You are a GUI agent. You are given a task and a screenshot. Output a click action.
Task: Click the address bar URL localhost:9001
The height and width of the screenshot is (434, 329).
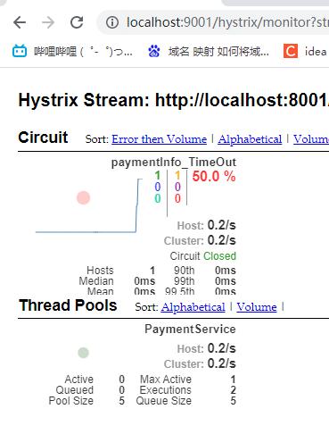point(227,22)
